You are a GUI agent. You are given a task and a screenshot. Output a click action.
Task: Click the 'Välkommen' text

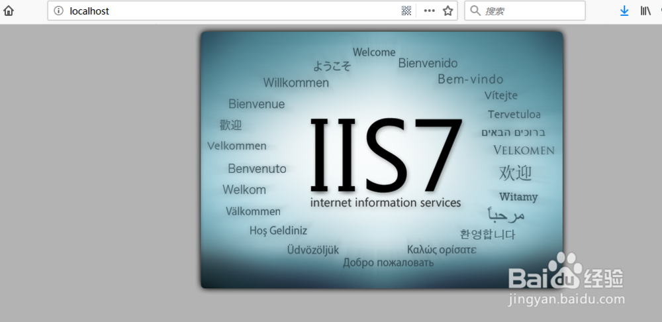coord(253,211)
